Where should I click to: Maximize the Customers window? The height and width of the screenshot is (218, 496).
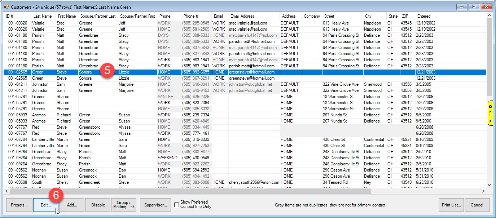(474, 7)
